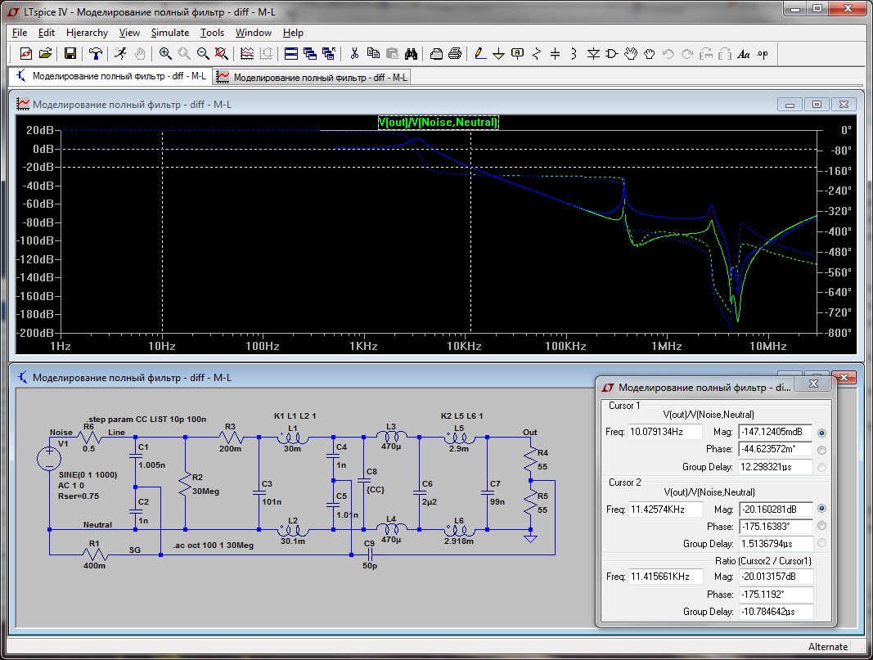Select Cursor 2 Phase radio button

[x=821, y=526]
